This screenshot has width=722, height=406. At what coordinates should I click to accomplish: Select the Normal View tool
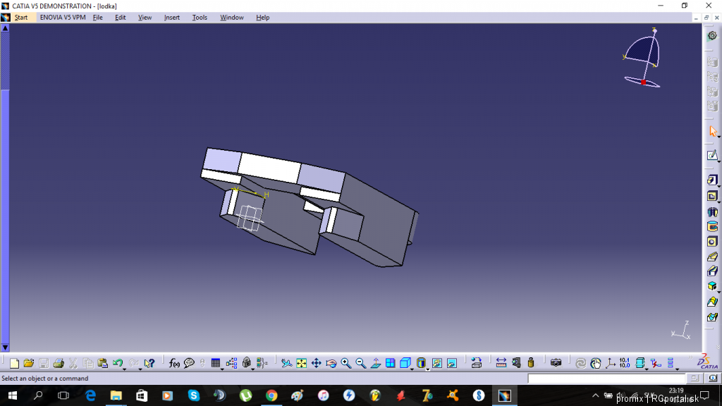pyautogui.click(x=376, y=363)
